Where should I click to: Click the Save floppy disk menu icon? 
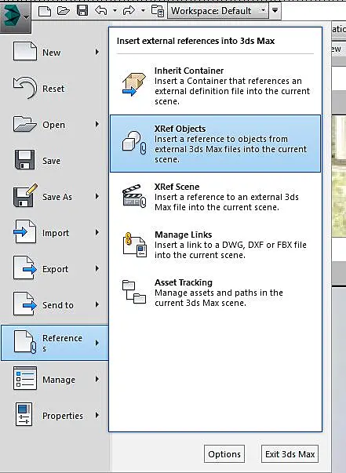[x=25, y=160]
